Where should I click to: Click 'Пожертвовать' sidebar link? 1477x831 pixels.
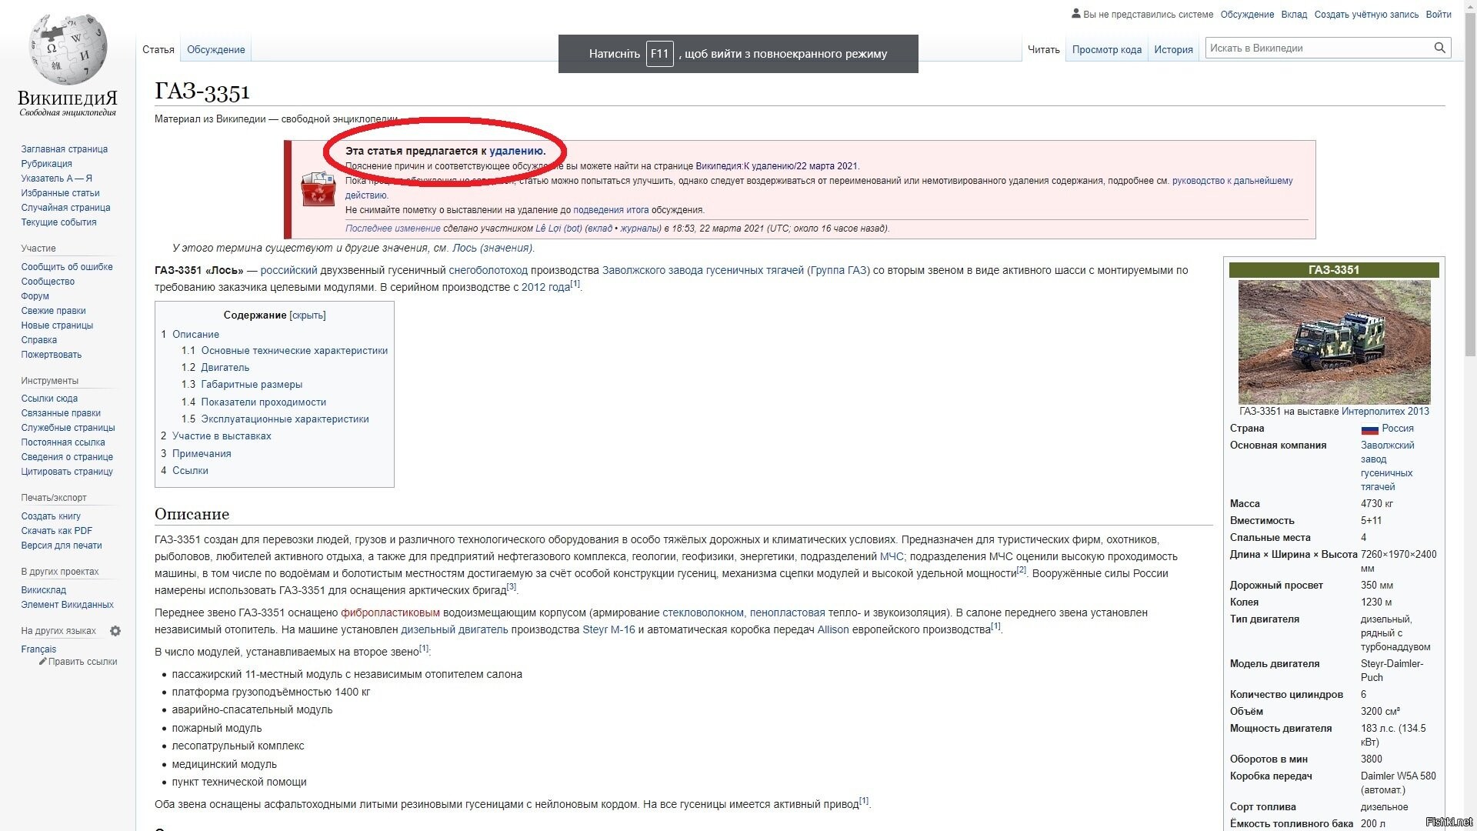pos(52,355)
